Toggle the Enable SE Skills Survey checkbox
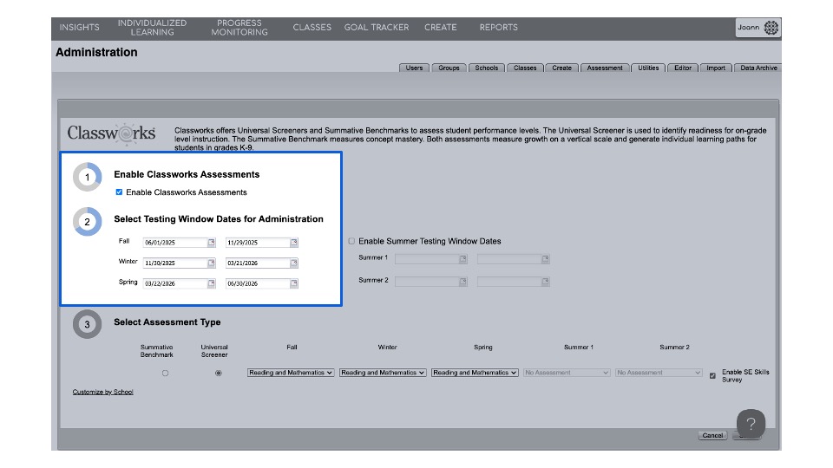The image size is (833, 468). (x=712, y=375)
